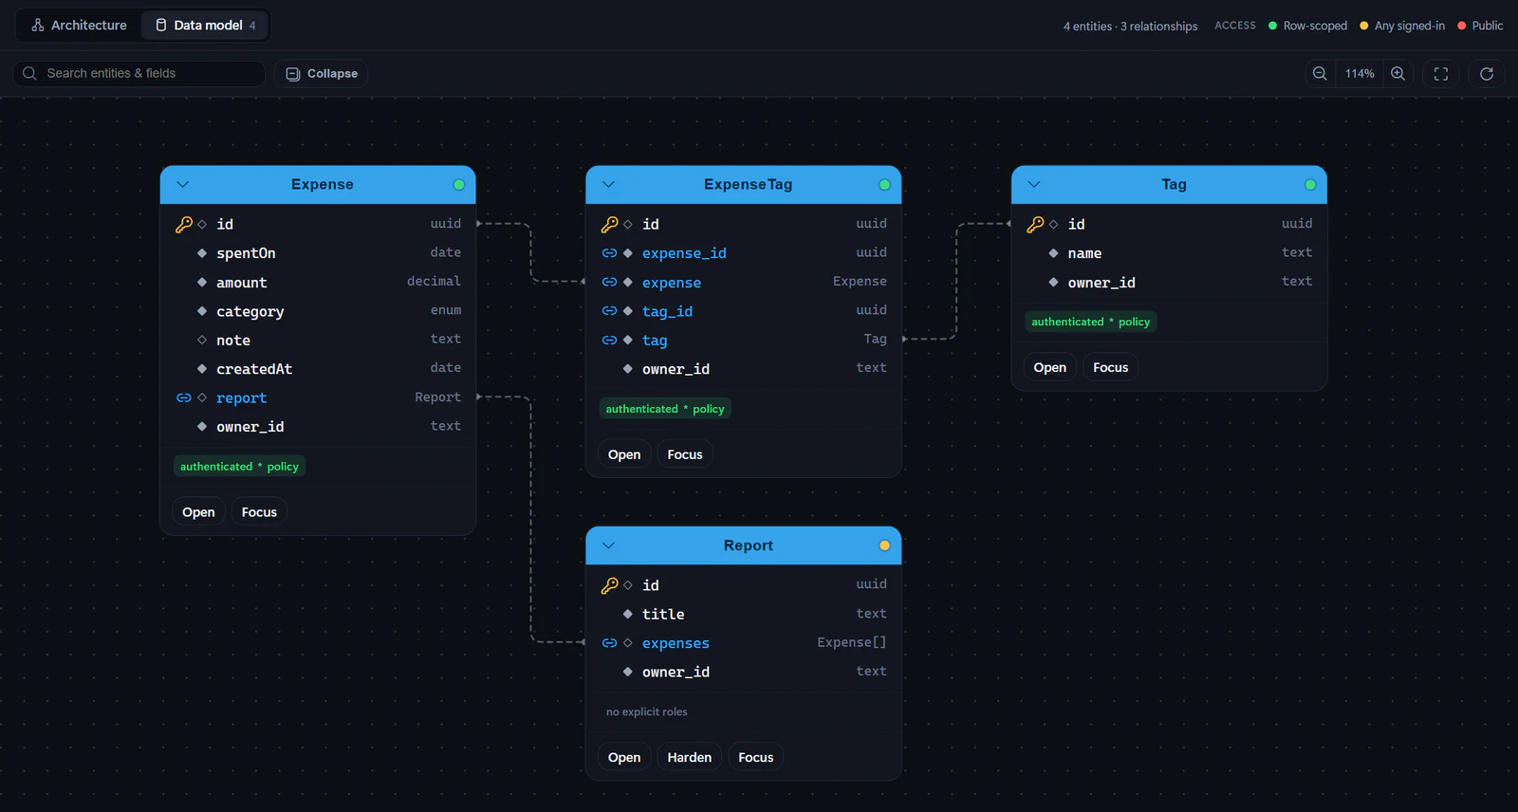Click the Public access legend item
Screen dimensions: 1518x812
pos(1480,26)
